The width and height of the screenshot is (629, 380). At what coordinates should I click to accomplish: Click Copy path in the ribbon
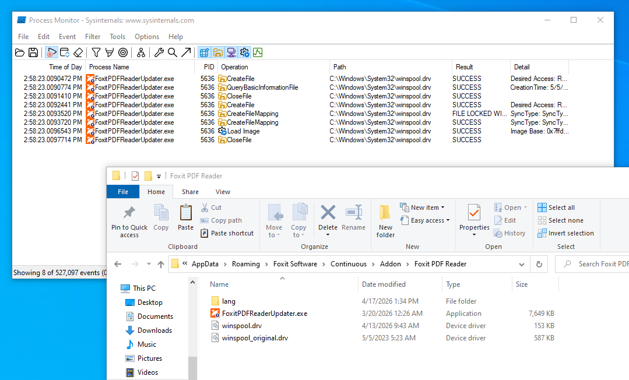click(x=221, y=220)
